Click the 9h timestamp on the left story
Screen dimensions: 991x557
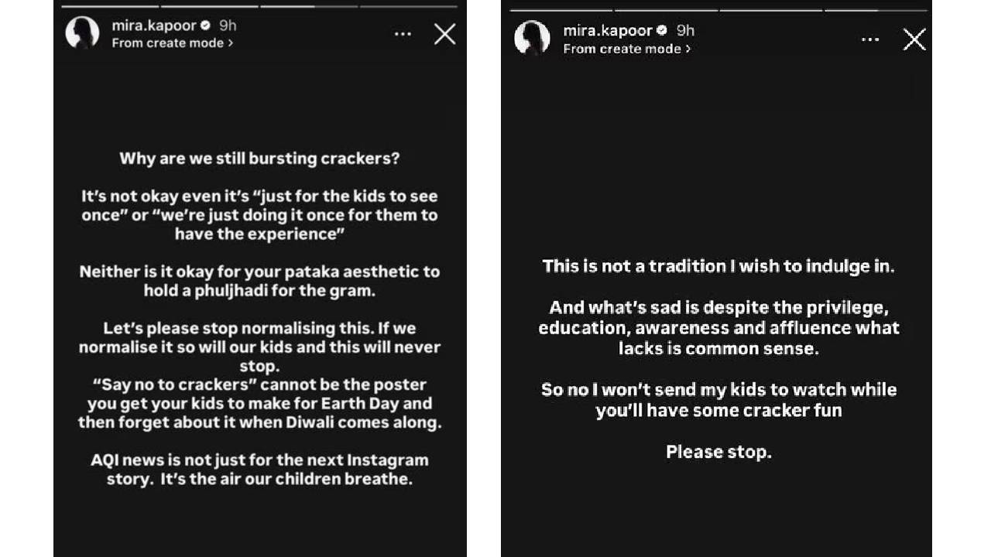[x=228, y=26]
